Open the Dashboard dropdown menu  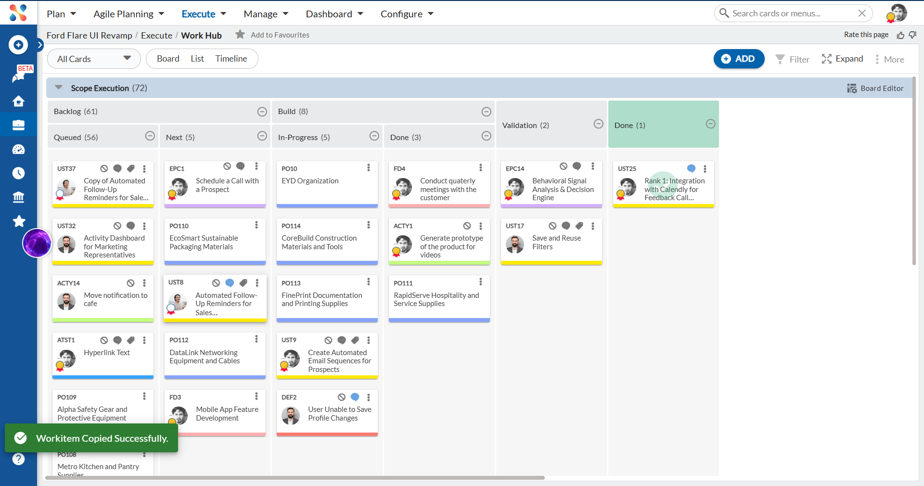coord(334,14)
